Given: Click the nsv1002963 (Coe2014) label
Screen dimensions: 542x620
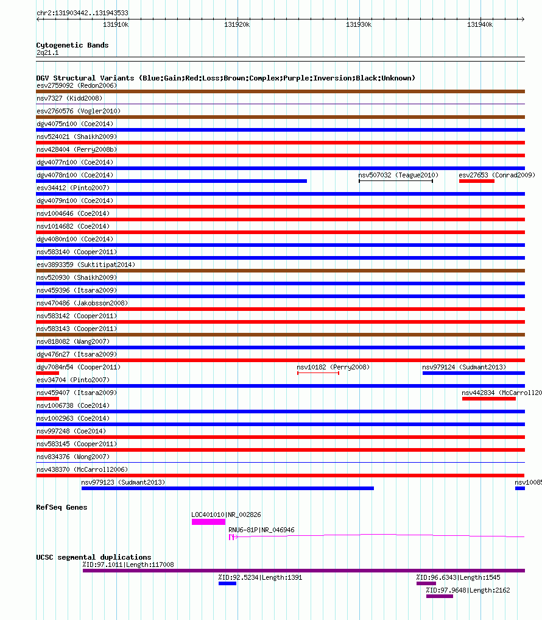Looking at the screenshot, I should point(73,418).
